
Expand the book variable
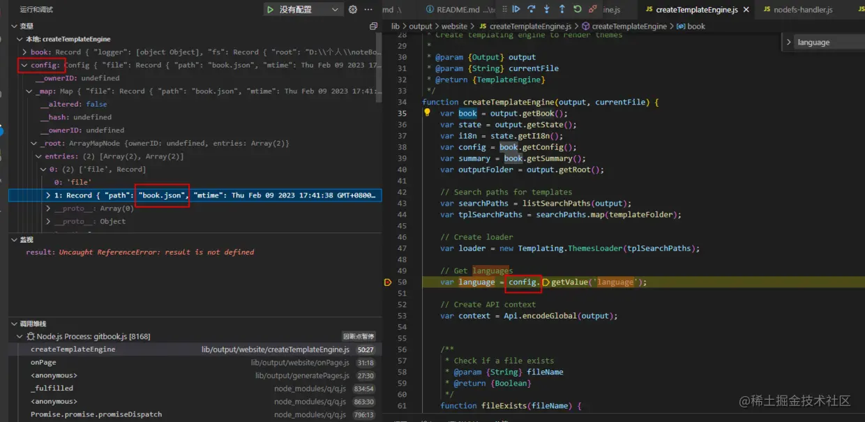point(25,52)
